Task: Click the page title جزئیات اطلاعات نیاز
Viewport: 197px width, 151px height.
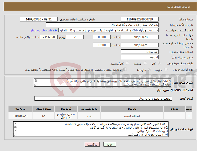Action: pyautogui.click(x=178, y=7)
